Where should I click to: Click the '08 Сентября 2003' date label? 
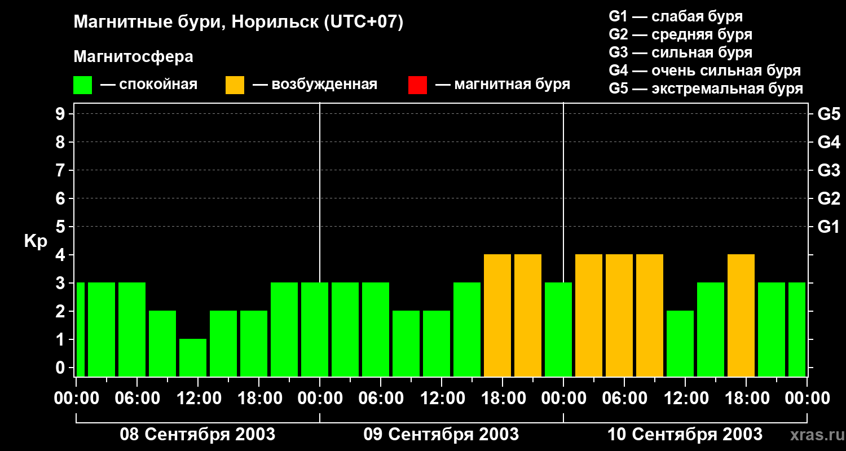click(197, 434)
